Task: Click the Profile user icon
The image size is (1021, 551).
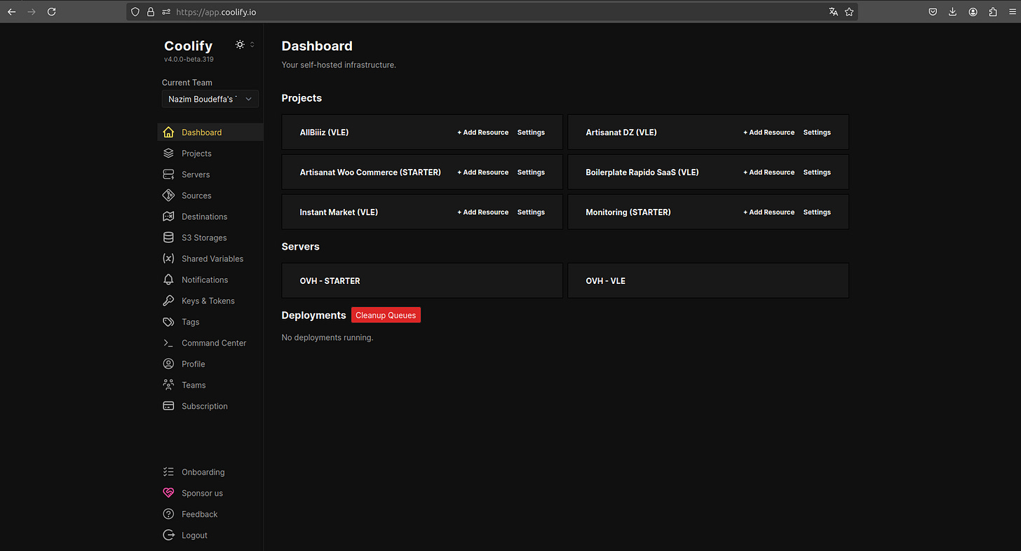Action: (168, 364)
